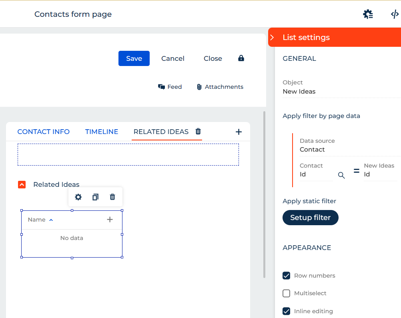Click the List settings header text
This screenshot has width=401, height=318.
click(306, 37)
